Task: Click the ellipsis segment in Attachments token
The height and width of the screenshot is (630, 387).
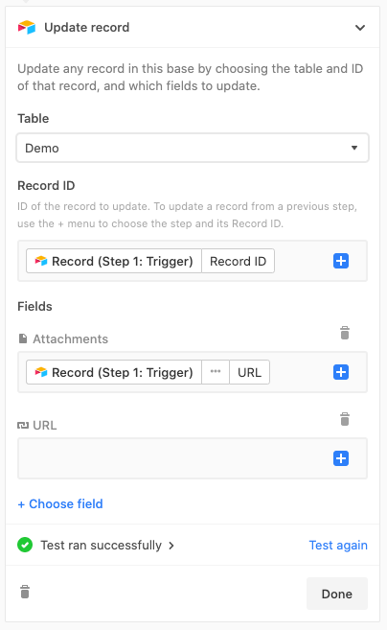Action: 216,372
